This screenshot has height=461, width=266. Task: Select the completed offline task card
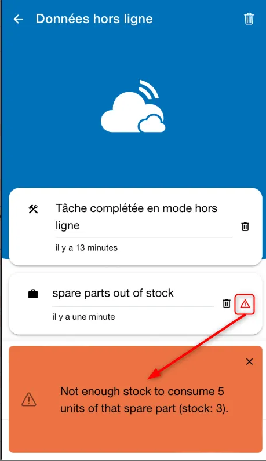(x=136, y=226)
